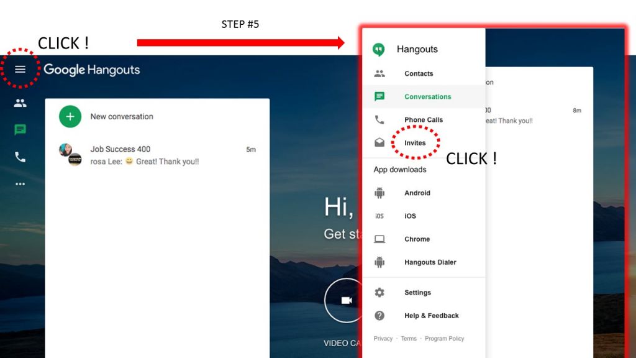Click the Contacts people icon in menu
Screen dimensions: 636x358
point(379,73)
